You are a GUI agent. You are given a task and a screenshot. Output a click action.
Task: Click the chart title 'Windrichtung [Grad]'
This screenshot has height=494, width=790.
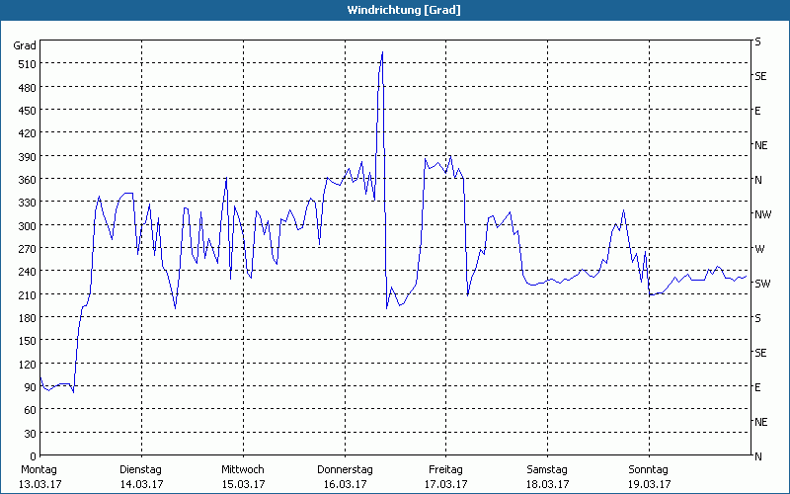(x=404, y=10)
